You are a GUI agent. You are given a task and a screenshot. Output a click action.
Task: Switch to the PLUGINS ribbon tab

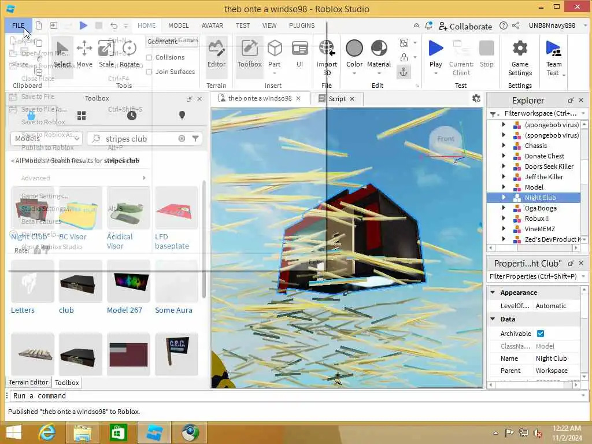[302, 25]
